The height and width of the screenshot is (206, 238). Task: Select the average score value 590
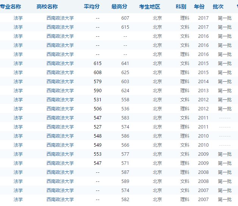coord(98,91)
